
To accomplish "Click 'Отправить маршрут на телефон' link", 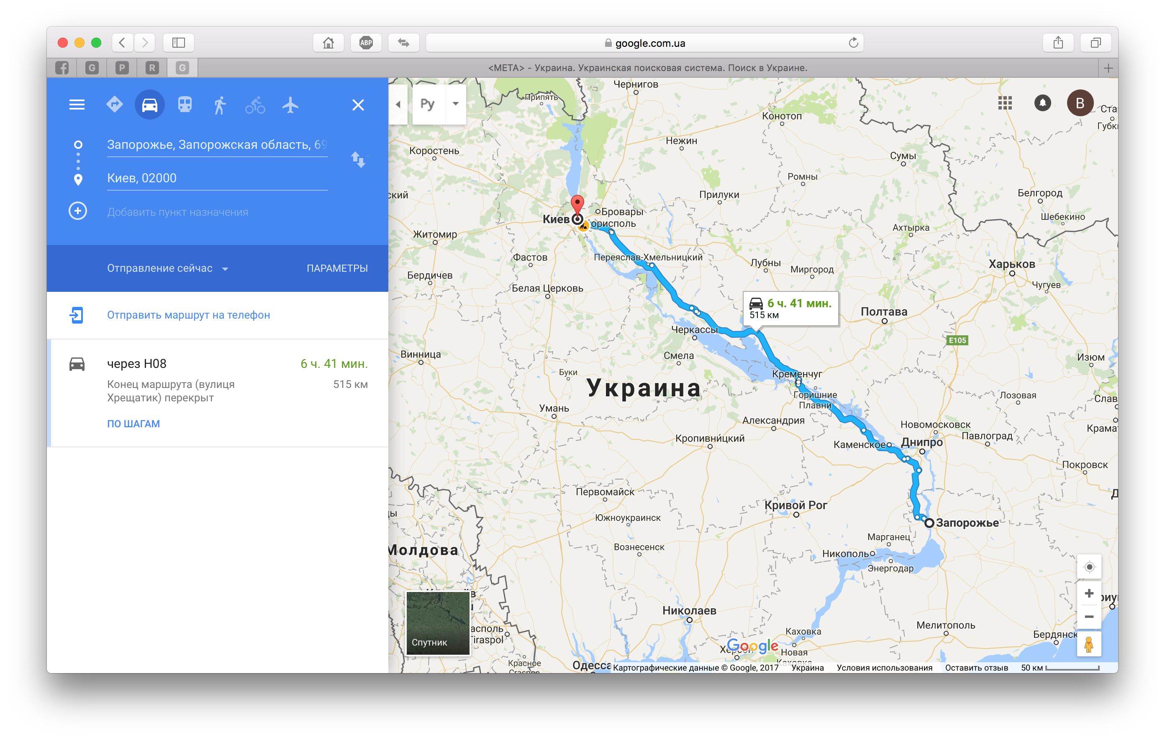I will point(189,315).
